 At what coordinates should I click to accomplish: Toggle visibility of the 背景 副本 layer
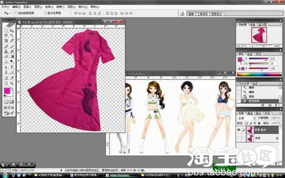(239, 130)
